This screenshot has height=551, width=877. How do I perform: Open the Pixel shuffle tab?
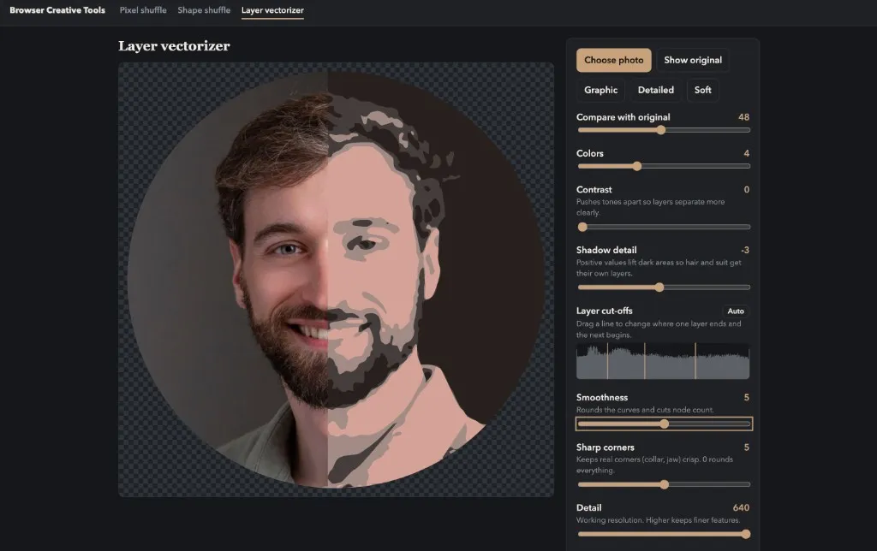point(143,10)
